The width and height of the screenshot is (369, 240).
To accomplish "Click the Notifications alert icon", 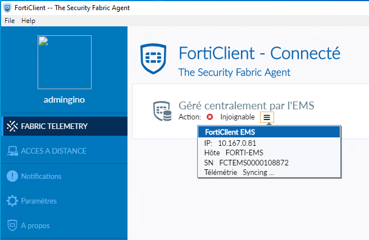I will (12, 176).
